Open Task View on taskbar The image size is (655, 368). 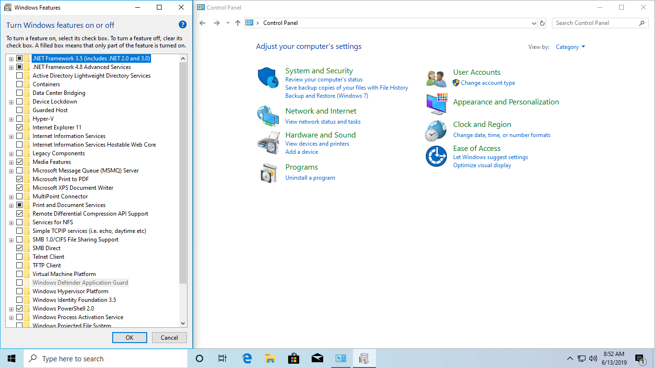click(x=222, y=358)
